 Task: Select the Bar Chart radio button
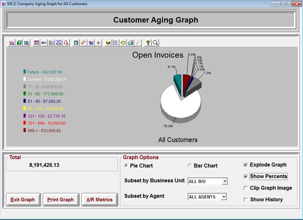click(190, 165)
